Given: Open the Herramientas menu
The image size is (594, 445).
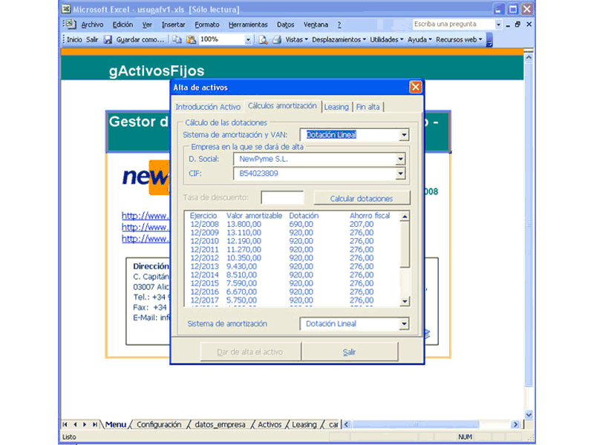Looking at the screenshot, I should pos(248,24).
